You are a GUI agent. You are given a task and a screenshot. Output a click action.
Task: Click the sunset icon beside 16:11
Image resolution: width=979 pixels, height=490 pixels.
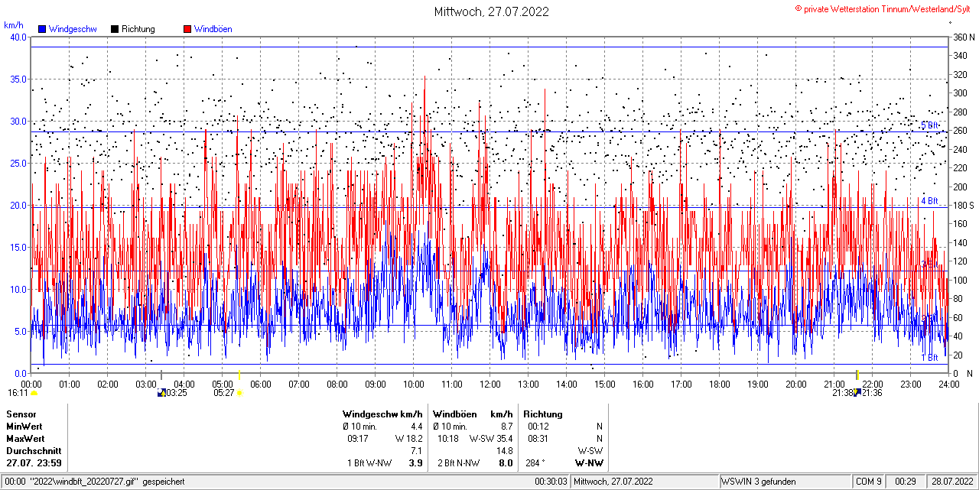[x=34, y=393]
